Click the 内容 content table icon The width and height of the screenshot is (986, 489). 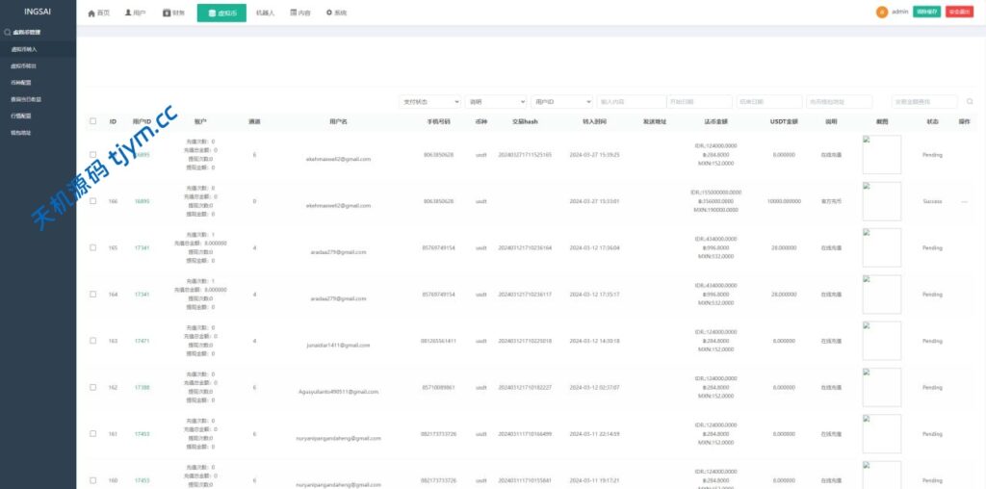coord(293,13)
